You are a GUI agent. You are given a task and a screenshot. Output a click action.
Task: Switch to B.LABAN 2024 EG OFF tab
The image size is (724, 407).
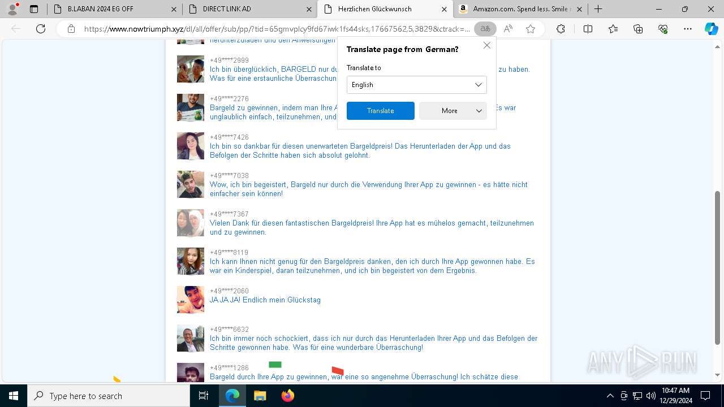pyautogui.click(x=114, y=9)
